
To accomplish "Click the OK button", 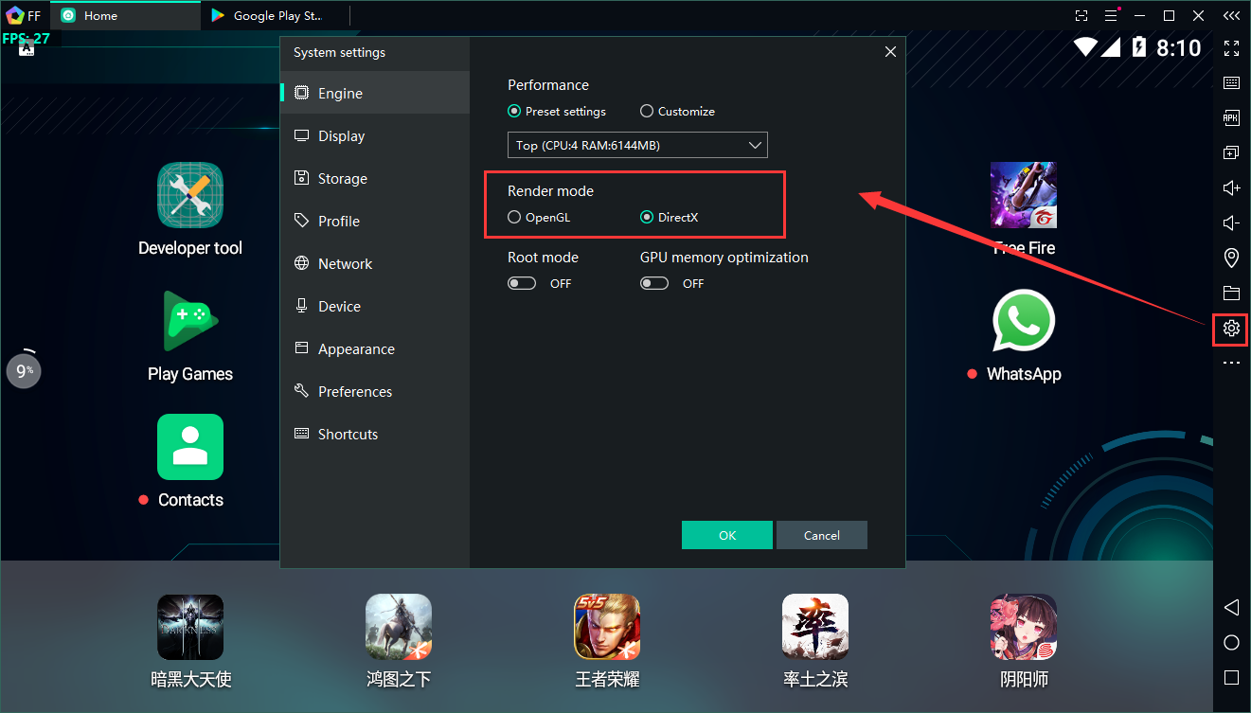I will (726, 535).
